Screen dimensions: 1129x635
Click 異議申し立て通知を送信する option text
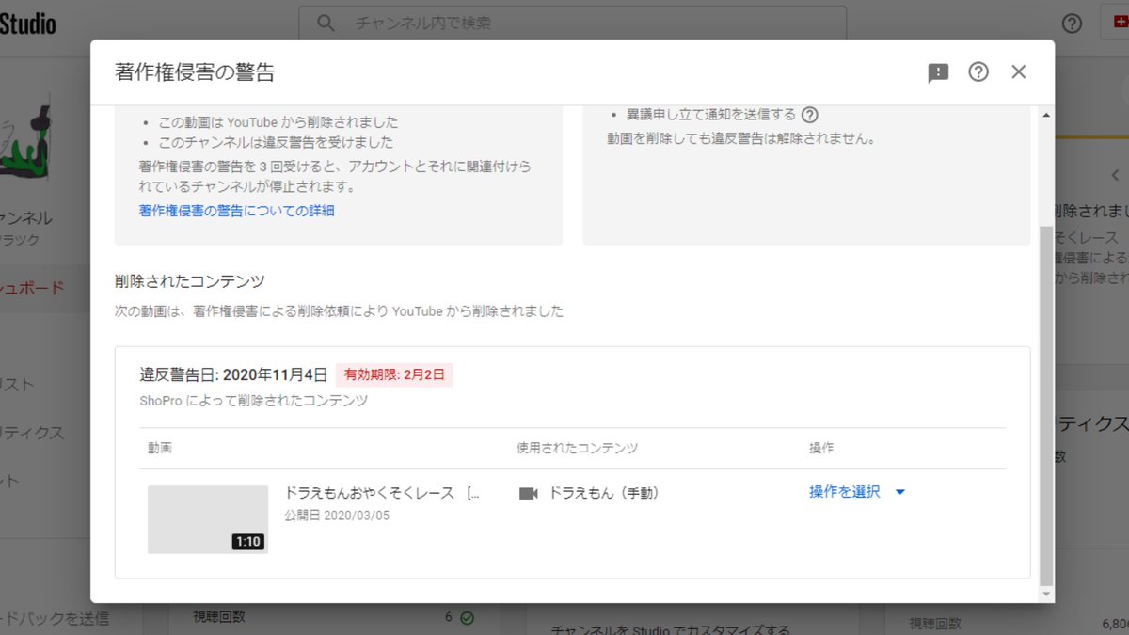tap(710, 115)
